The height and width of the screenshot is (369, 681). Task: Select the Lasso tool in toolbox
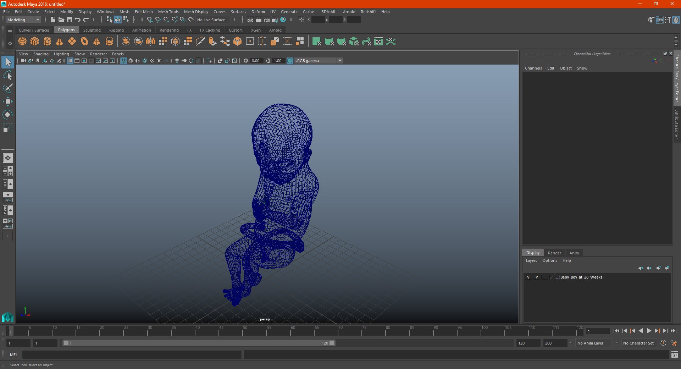[7, 76]
